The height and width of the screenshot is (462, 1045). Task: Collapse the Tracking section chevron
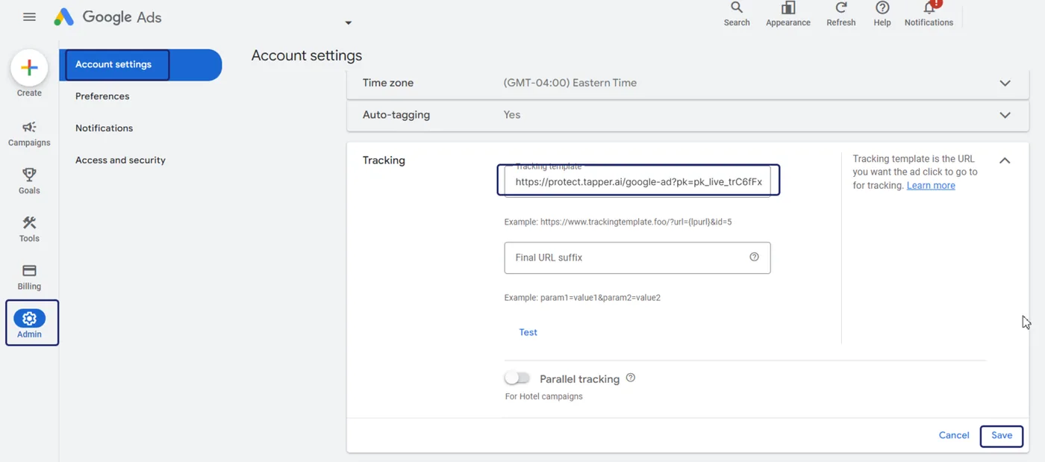click(x=1005, y=160)
